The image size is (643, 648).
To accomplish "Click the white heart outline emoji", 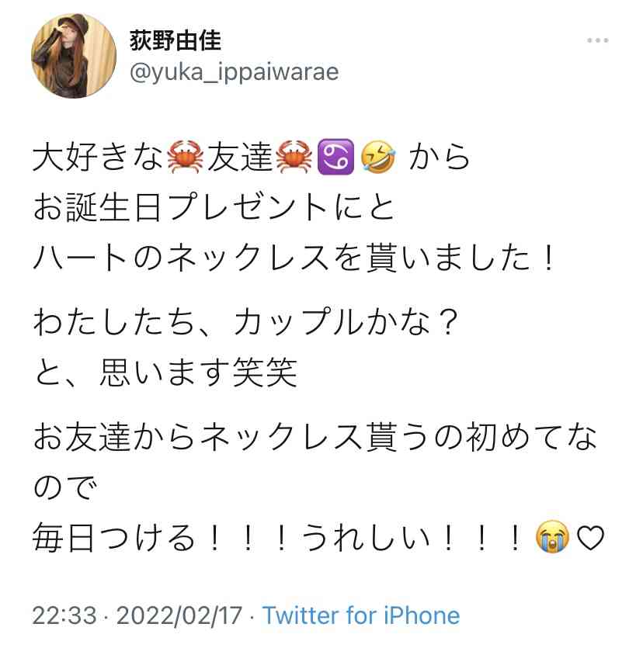I will coord(590,538).
